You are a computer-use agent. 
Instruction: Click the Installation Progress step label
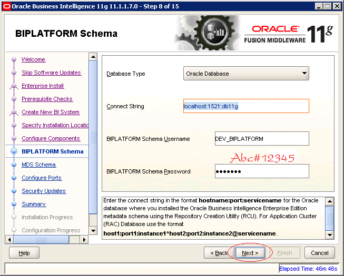(47, 217)
